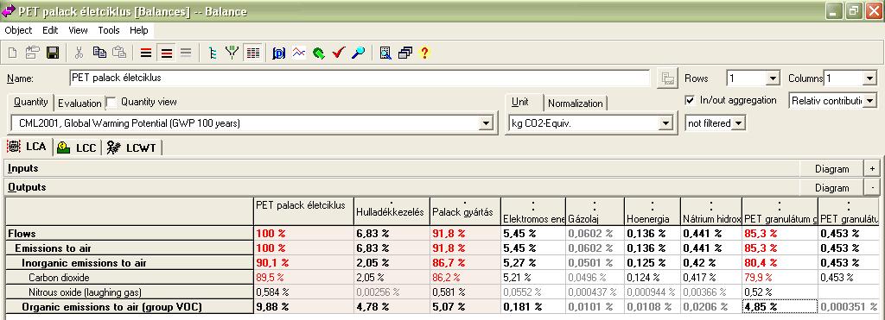Select the Quantity tab
Image resolution: width=885 pixels, height=320 pixels.
pyautogui.click(x=30, y=102)
